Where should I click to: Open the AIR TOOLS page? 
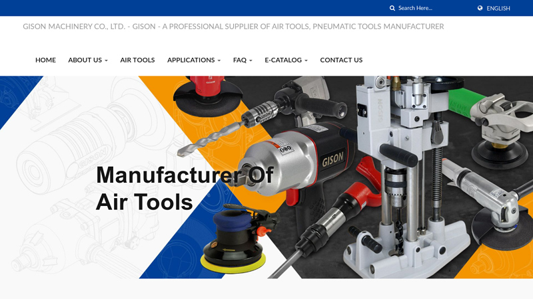(x=137, y=60)
